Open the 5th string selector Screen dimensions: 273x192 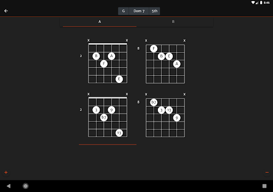(155, 11)
